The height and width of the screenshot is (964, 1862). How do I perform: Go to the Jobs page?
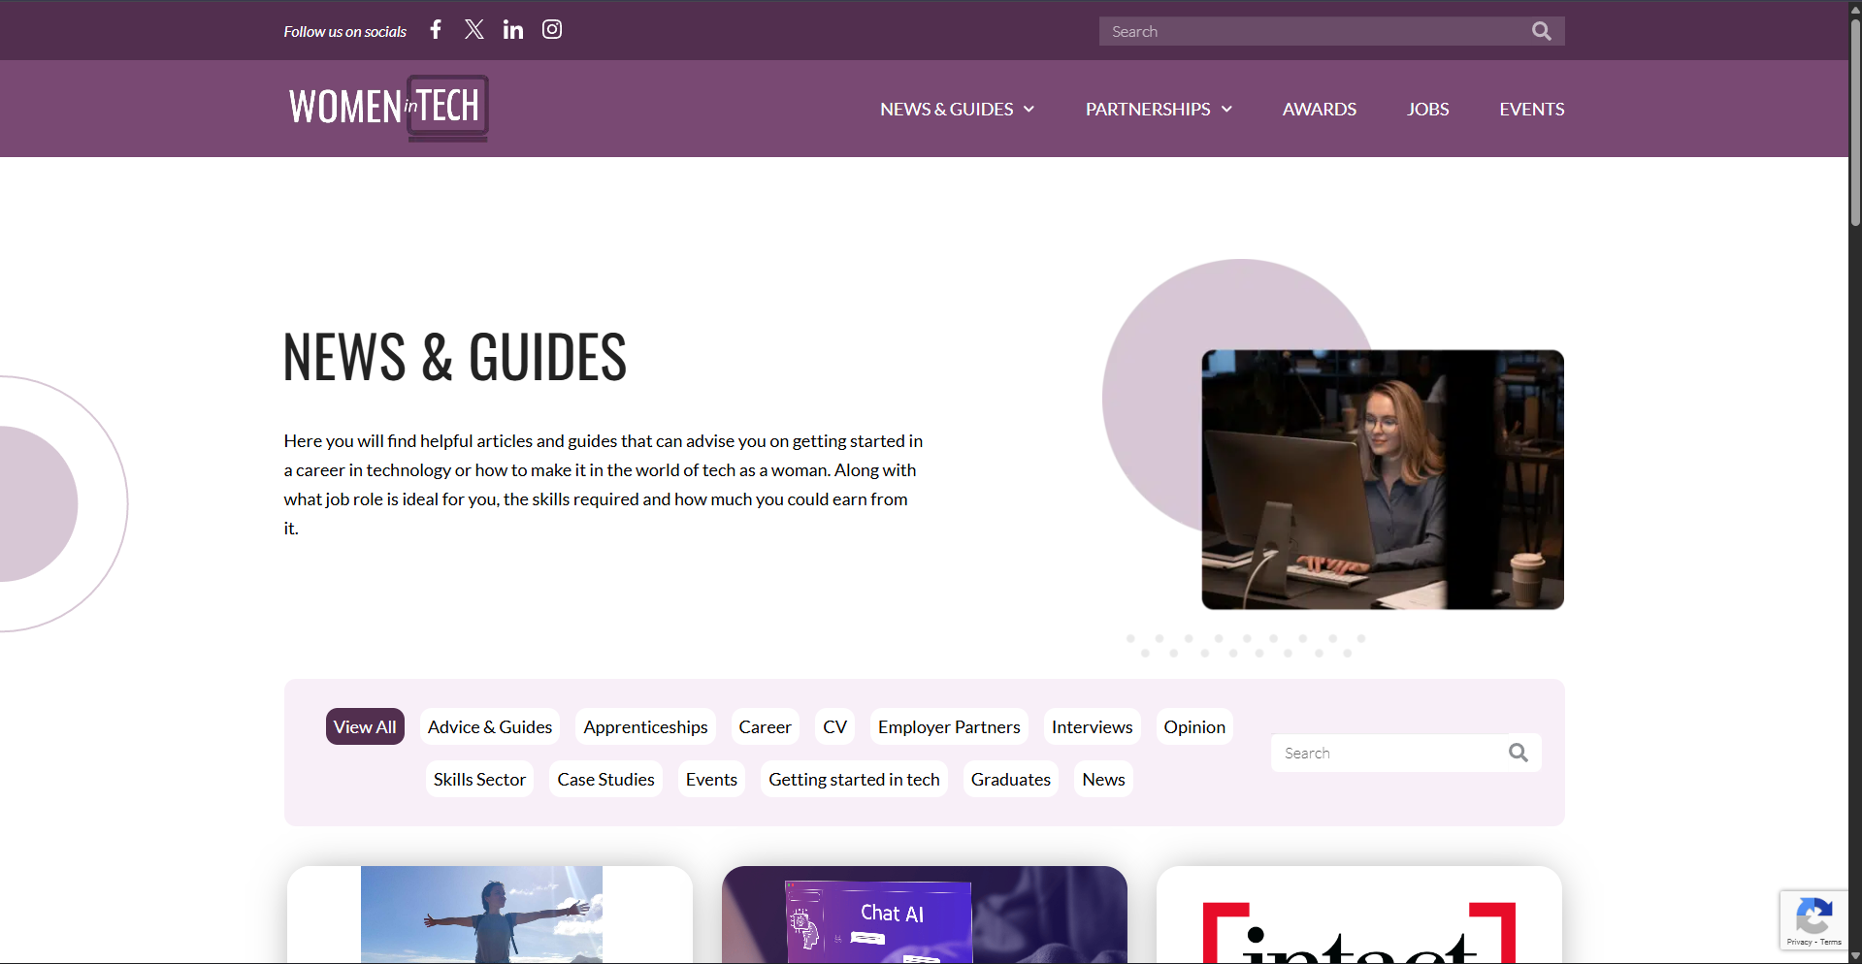[1427, 110]
